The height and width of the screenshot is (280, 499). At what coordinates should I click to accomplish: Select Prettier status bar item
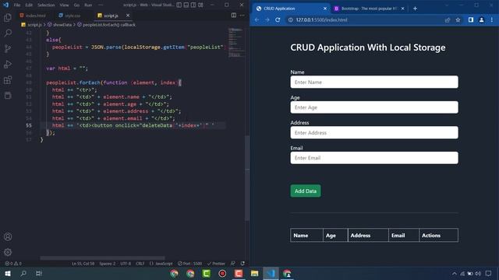click(x=216, y=264)
